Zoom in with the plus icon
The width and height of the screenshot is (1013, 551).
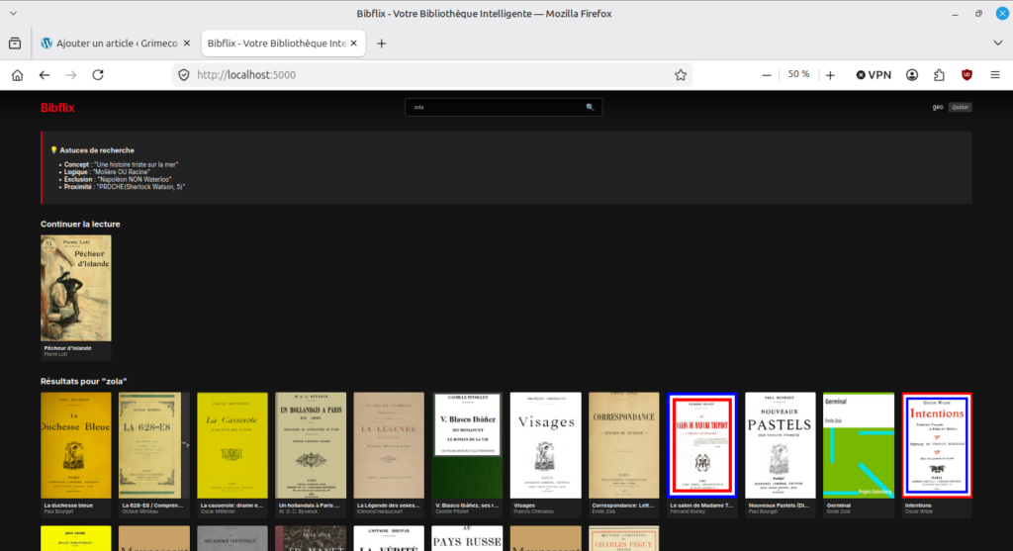coord(830,75)
